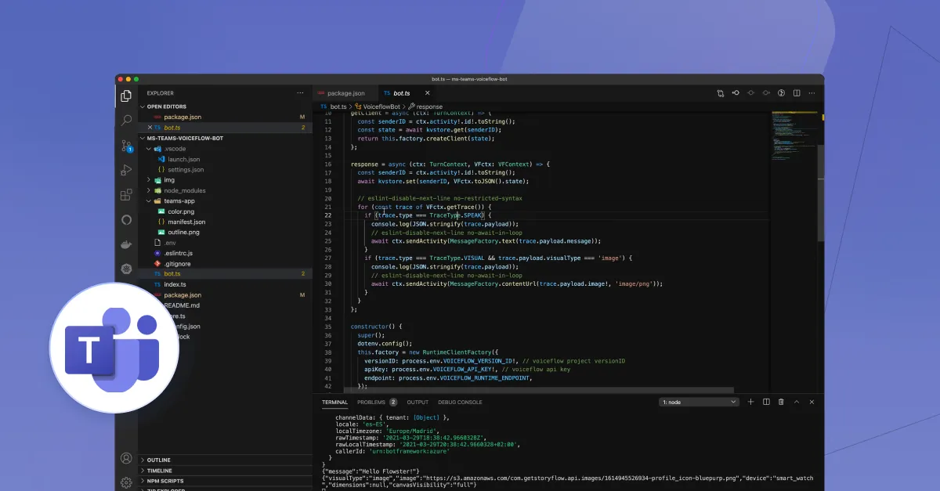Open the GitHub view in activity bar
Viewport: 940px width, 491px height.
pos(126,219)
